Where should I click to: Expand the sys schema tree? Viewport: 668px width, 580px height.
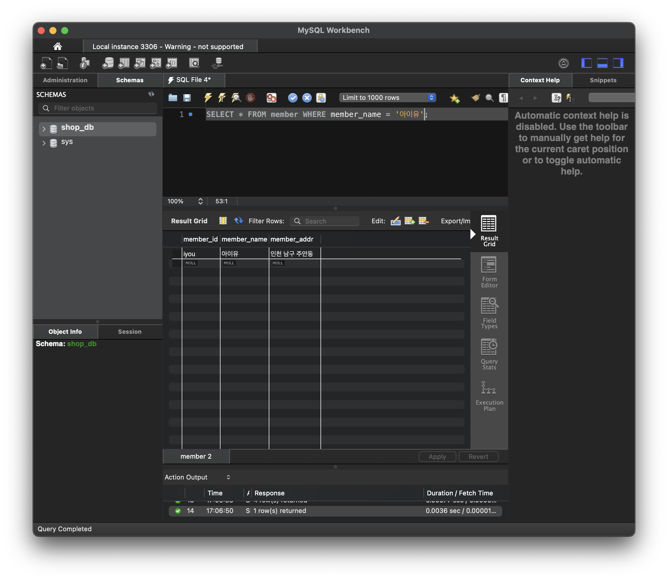click(44, 143)
